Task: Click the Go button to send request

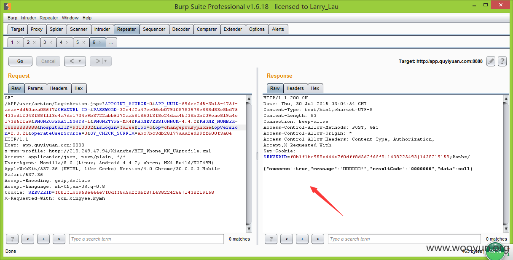Action: (x=20, y=61)
